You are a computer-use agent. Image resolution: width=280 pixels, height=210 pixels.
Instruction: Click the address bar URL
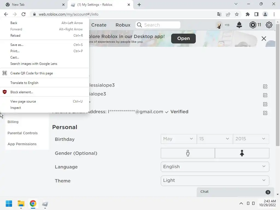pos(68,14)
